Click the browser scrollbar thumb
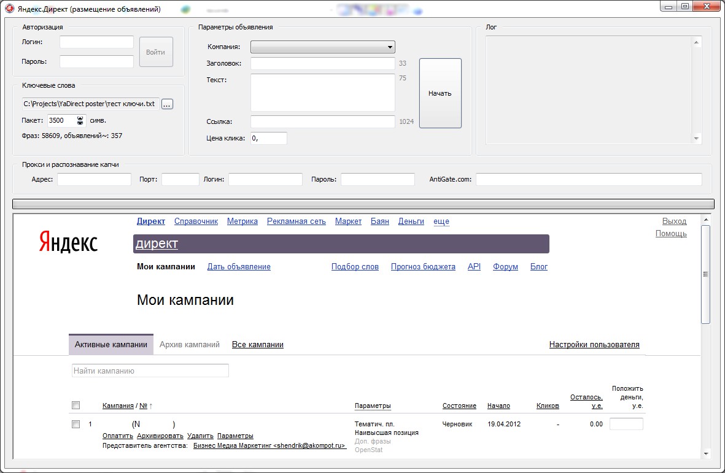The width and height of the screenshot is (725, 473). (705, 274)
